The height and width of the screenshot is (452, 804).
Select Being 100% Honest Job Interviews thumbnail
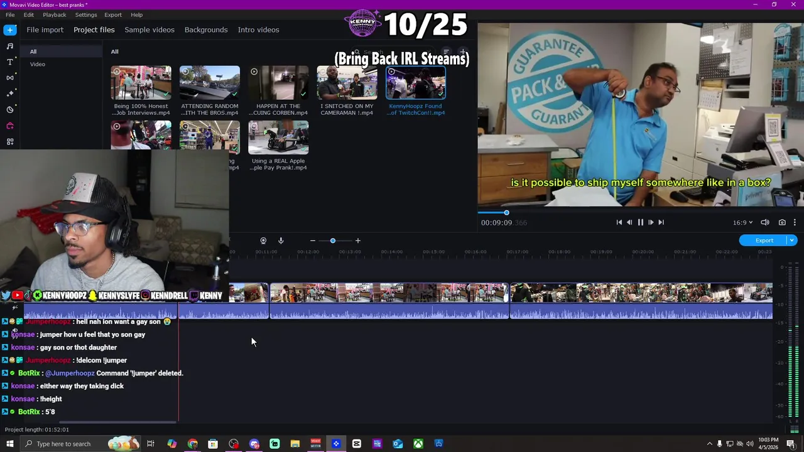(141, 82)
